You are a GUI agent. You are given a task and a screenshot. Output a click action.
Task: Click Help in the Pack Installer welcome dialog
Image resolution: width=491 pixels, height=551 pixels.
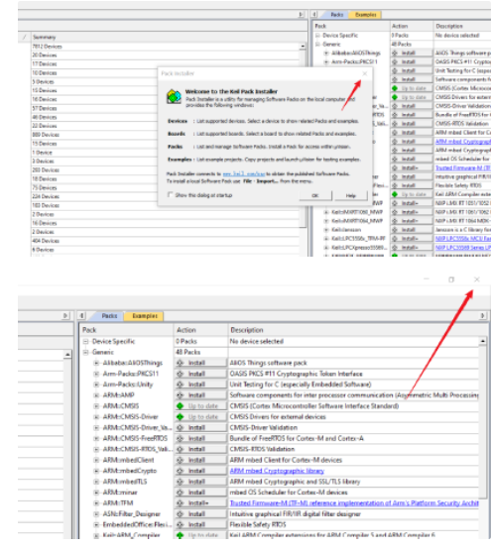click(x=351, y=196)
